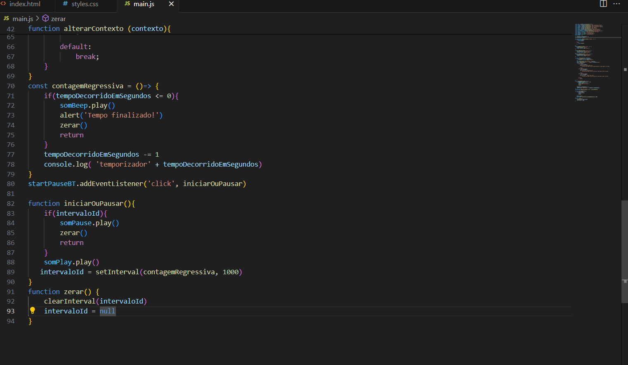Switch to the index.html tab
This screenshot has width=628, height=365.
click(25, 4)
